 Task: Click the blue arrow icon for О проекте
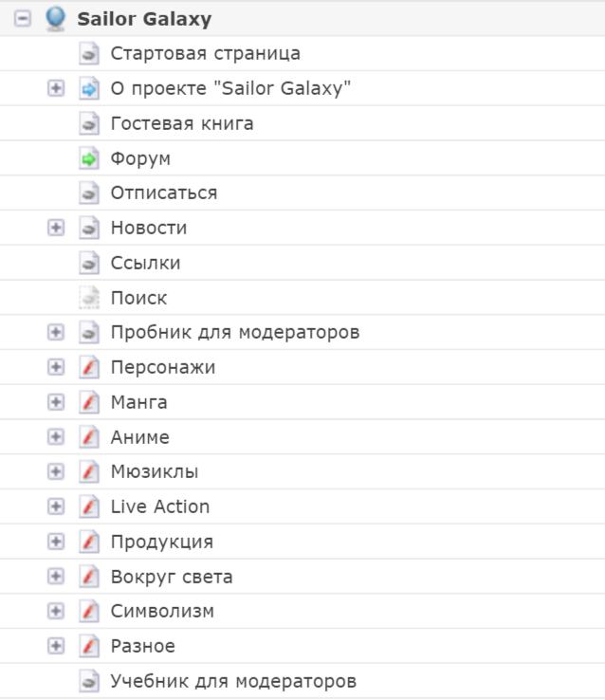89,89
